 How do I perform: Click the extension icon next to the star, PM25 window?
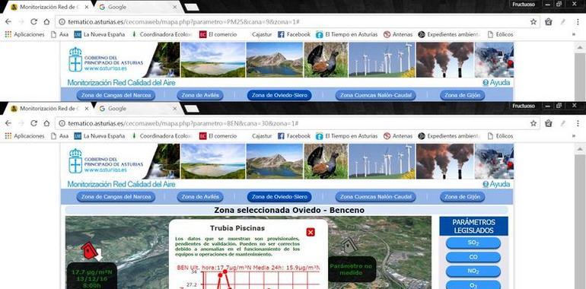click(548, 21)
